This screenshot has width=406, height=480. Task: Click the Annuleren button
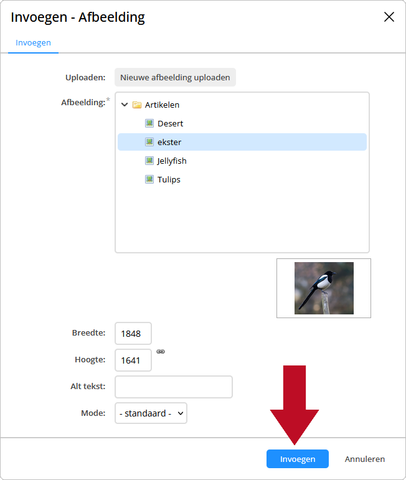tap(365, 459)
